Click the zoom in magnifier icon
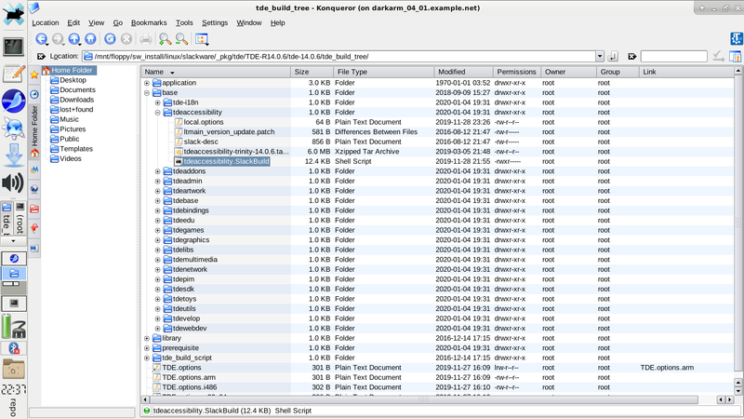The width and height of the screenshot is (744, 419). click(x=165, y=39)
